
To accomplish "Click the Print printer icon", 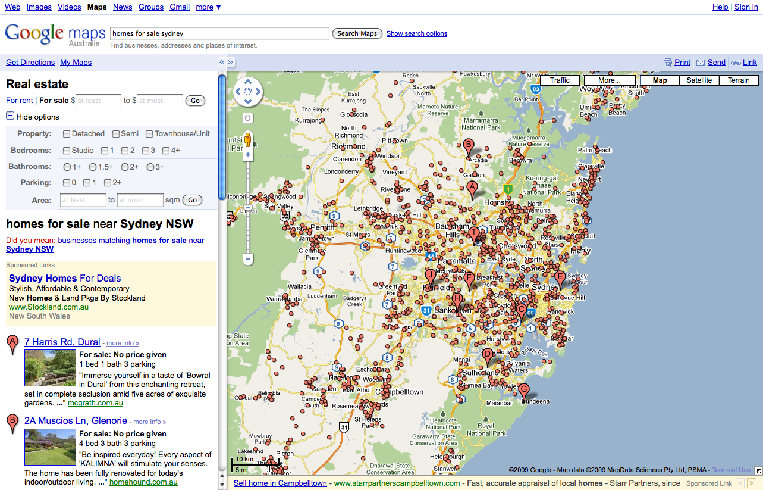I will 667,63.
